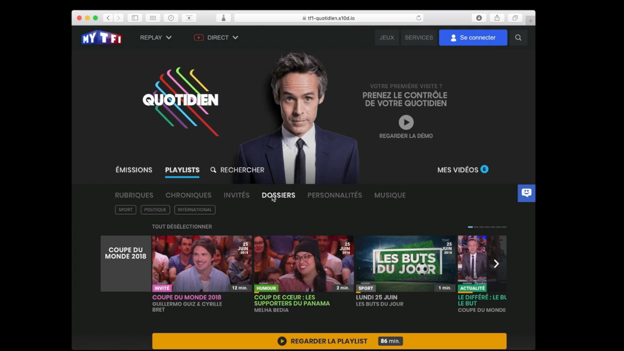Show all tabs icon in Safari
Image resolution: width=624 pixels, height=351 pixels.
click(x=515, y=18)
